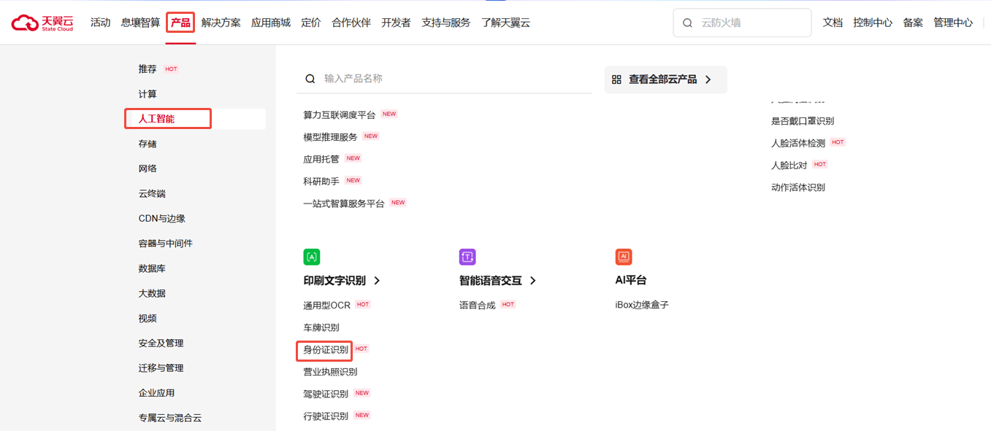Click the HOT badge next to 通用型OCR

click(362, 304)
